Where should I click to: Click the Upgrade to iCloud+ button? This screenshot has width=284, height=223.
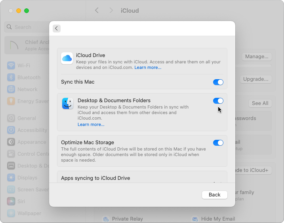click(x=252, y=170)
